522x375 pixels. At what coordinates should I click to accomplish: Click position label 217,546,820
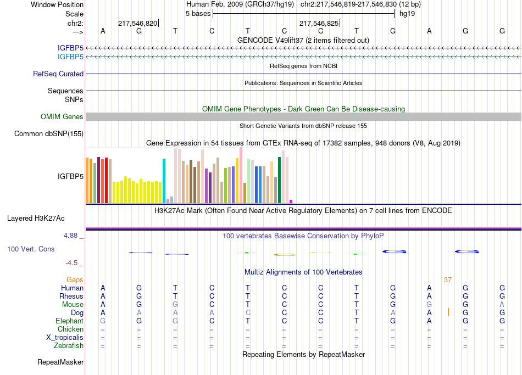pyautogui.click(x=137, y=23)
